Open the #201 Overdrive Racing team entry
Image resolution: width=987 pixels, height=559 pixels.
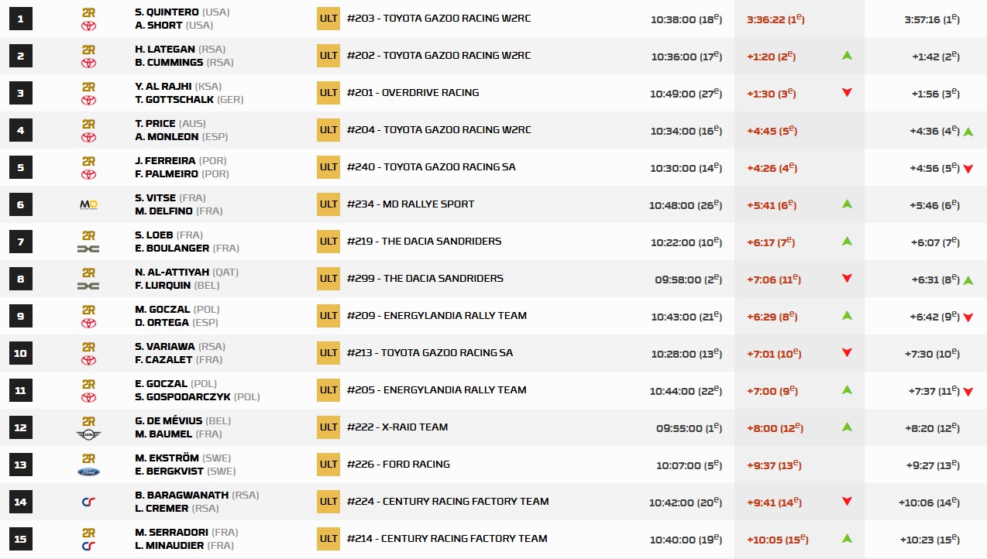(x=413, y=93)
